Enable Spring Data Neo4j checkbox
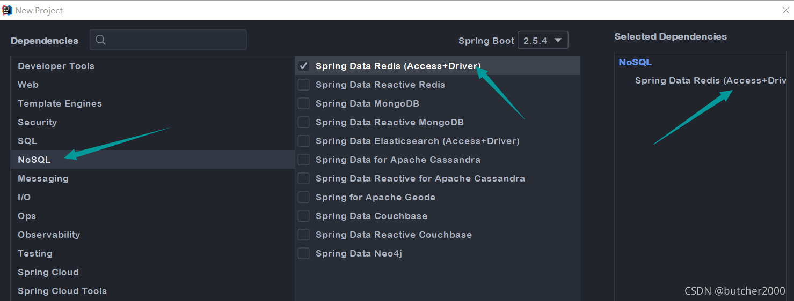The width and height of the screenshot is (794, 301). pyautogui.click(x=304, y=253)
